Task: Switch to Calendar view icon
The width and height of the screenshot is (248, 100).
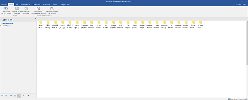Action: pos(7,95)
